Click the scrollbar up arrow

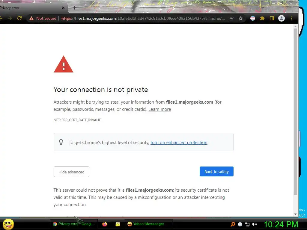(x=295, y=26)
